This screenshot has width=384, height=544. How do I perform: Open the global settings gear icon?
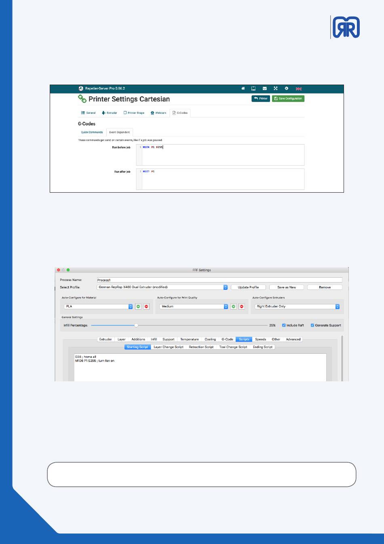[287, 88]
